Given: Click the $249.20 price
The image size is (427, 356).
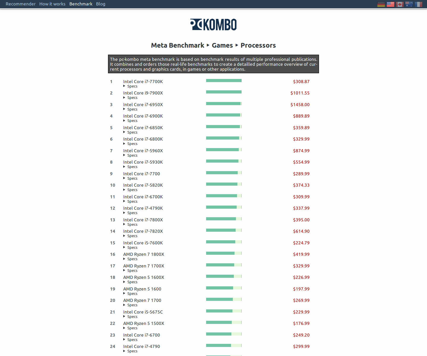Looking at the screenshot, I should pyautogui.click(x=301, y=335).
